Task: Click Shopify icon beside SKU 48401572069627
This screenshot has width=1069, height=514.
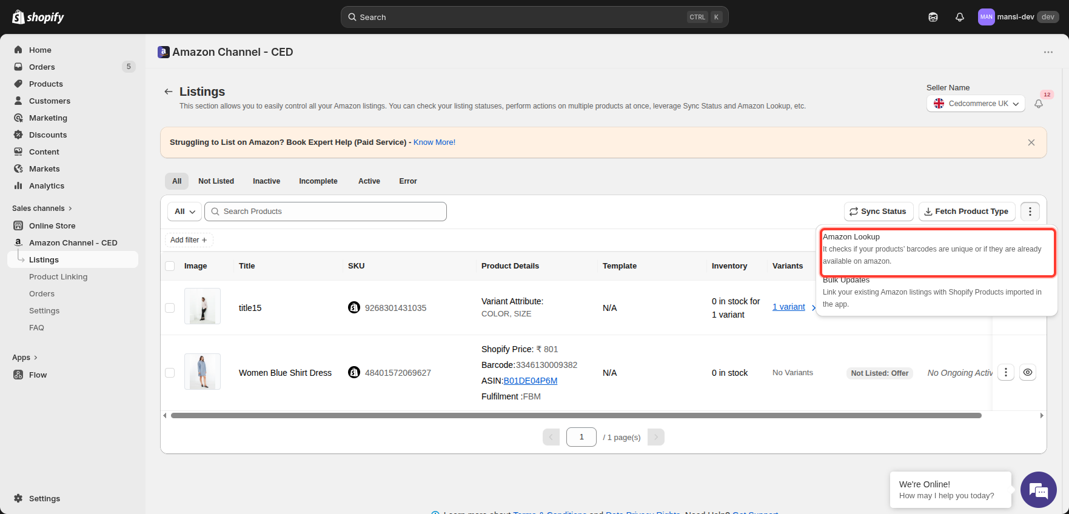Action: tap(354, 372)
